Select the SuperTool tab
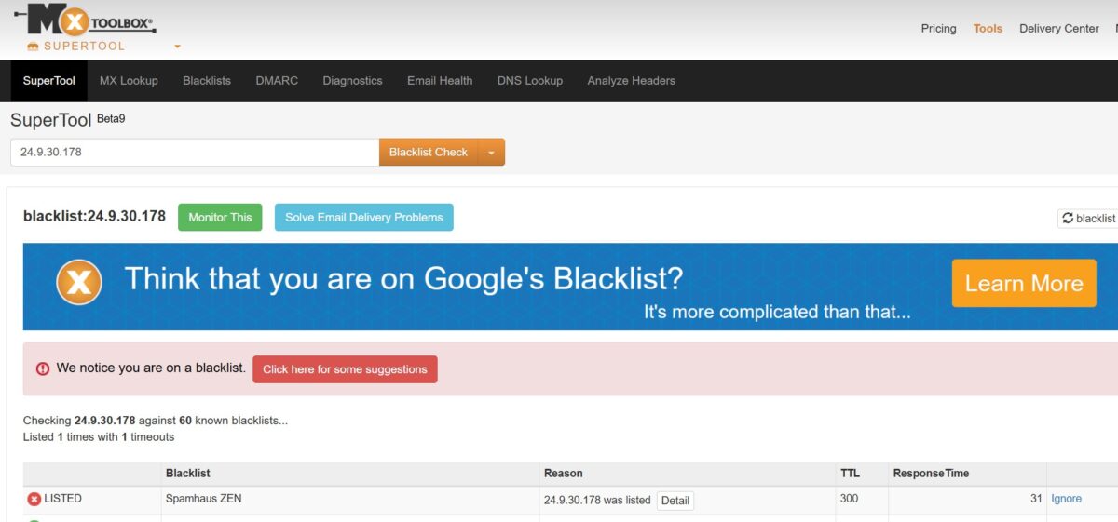Viewport: 1118px width, 522px height. pos(49,81)
